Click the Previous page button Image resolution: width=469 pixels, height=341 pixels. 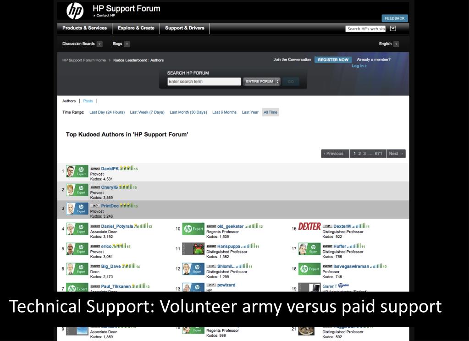click(335, 154)
